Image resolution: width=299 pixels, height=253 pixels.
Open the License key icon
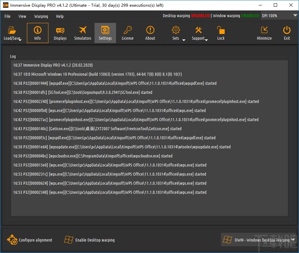tap(127, 30)
